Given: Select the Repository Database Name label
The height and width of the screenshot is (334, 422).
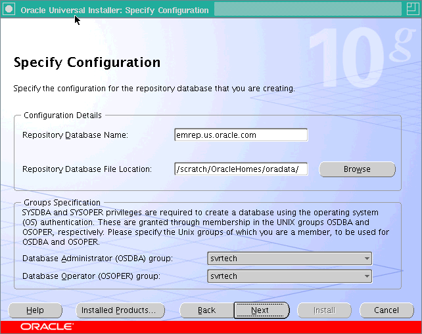Looking at the screenshot, I should coord(75,135).
